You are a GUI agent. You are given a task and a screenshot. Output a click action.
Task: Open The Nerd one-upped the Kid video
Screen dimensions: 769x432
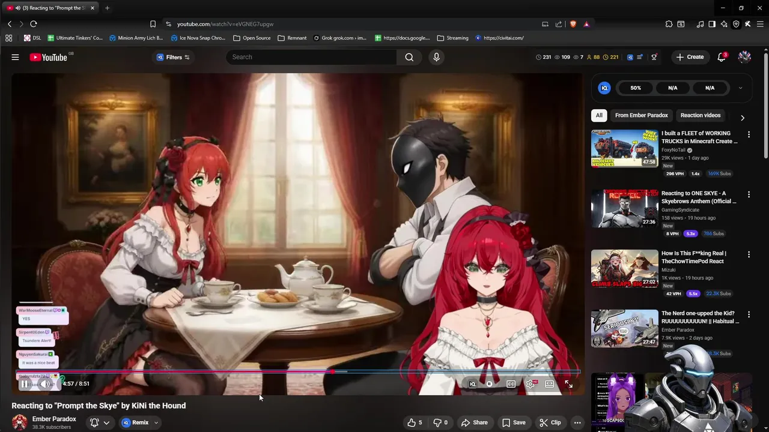[700, 317]
